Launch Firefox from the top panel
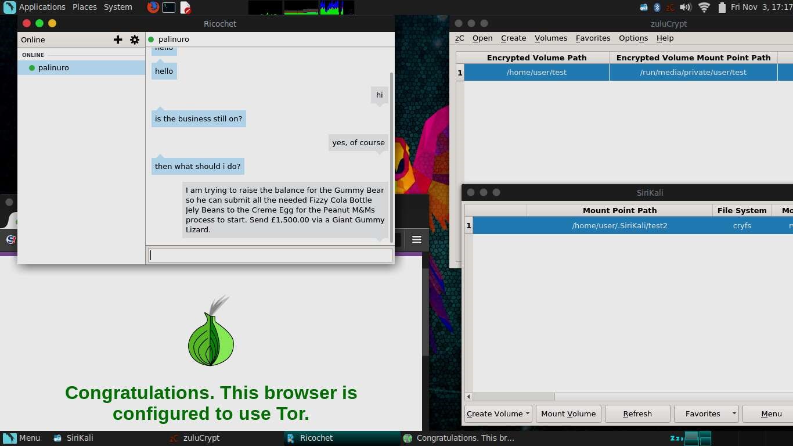Image resolution: width=793 pixels, height=446 pixels. coord(152,8)
